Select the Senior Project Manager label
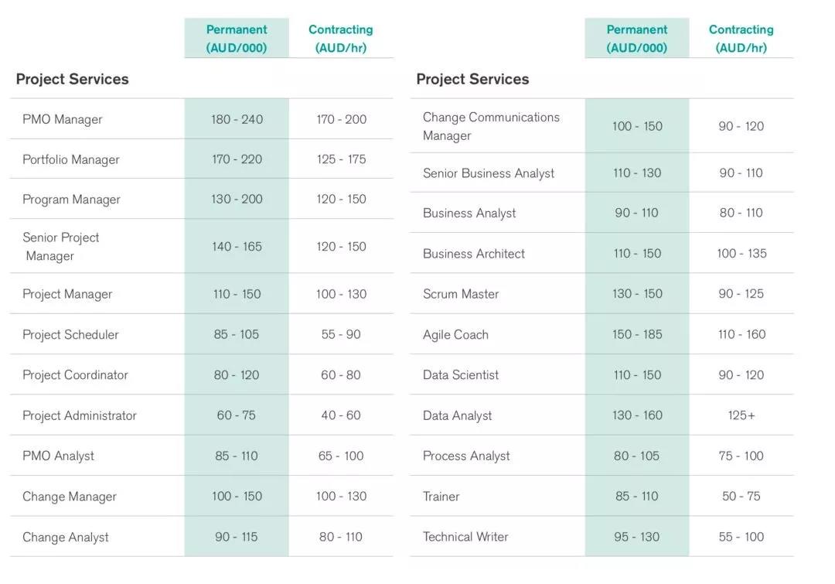835x584 pixels. [x=60, y=246]
